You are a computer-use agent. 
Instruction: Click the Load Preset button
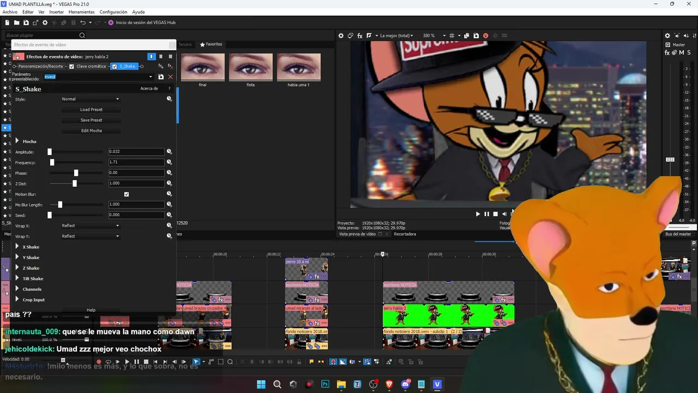point(91,110)
